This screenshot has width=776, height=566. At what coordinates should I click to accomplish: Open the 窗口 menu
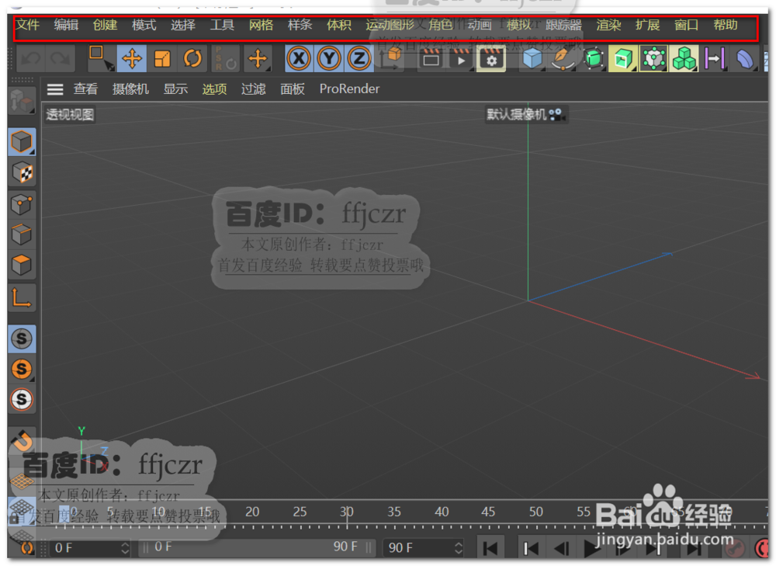coord(687,25)
